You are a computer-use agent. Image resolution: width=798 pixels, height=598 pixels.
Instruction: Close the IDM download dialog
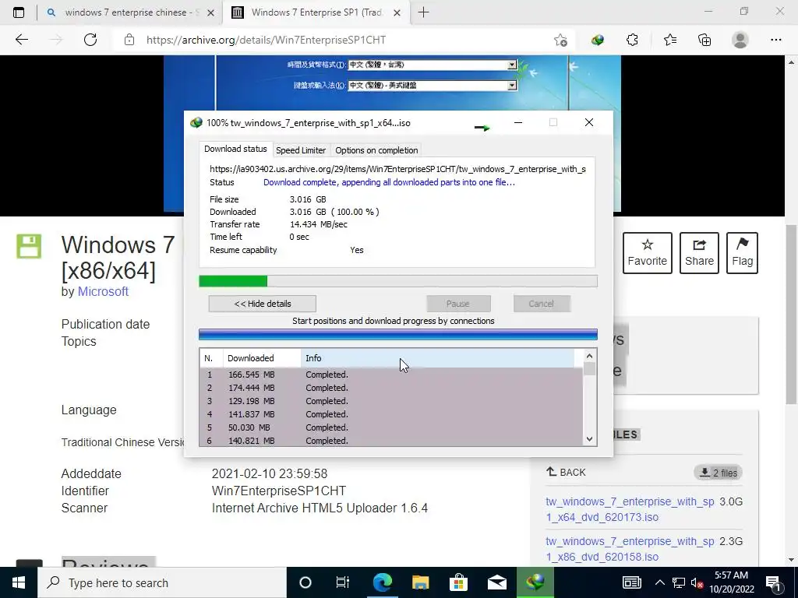point(589,122)
